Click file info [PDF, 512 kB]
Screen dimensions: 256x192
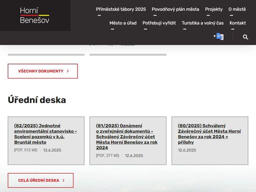click(25, 150)
